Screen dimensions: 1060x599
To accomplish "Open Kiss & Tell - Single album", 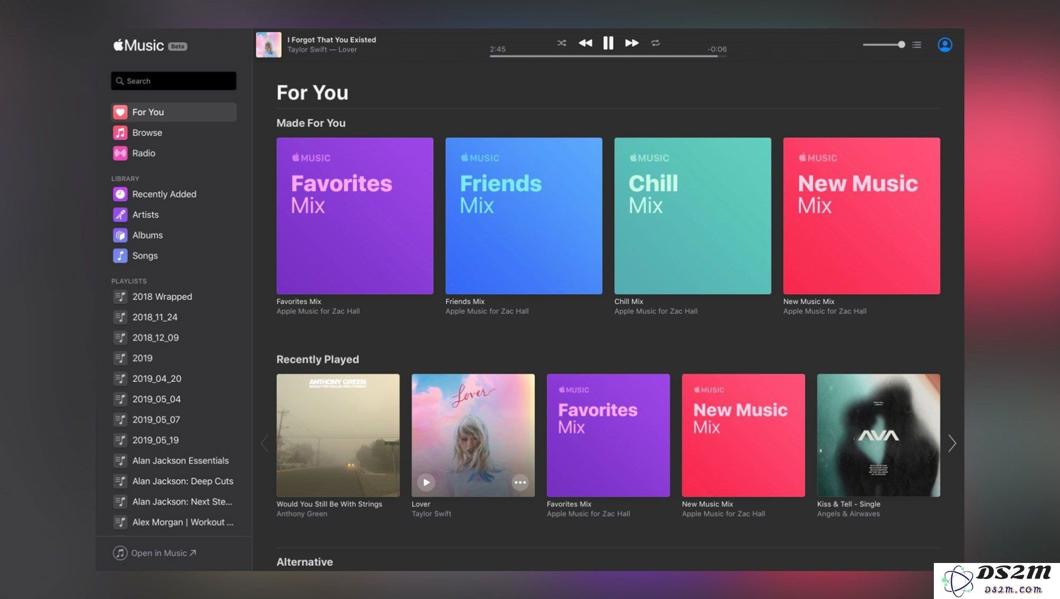I will (x=879, y=435).
